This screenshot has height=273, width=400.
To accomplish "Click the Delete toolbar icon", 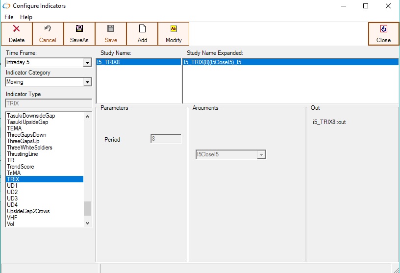I will coord(17,29).
